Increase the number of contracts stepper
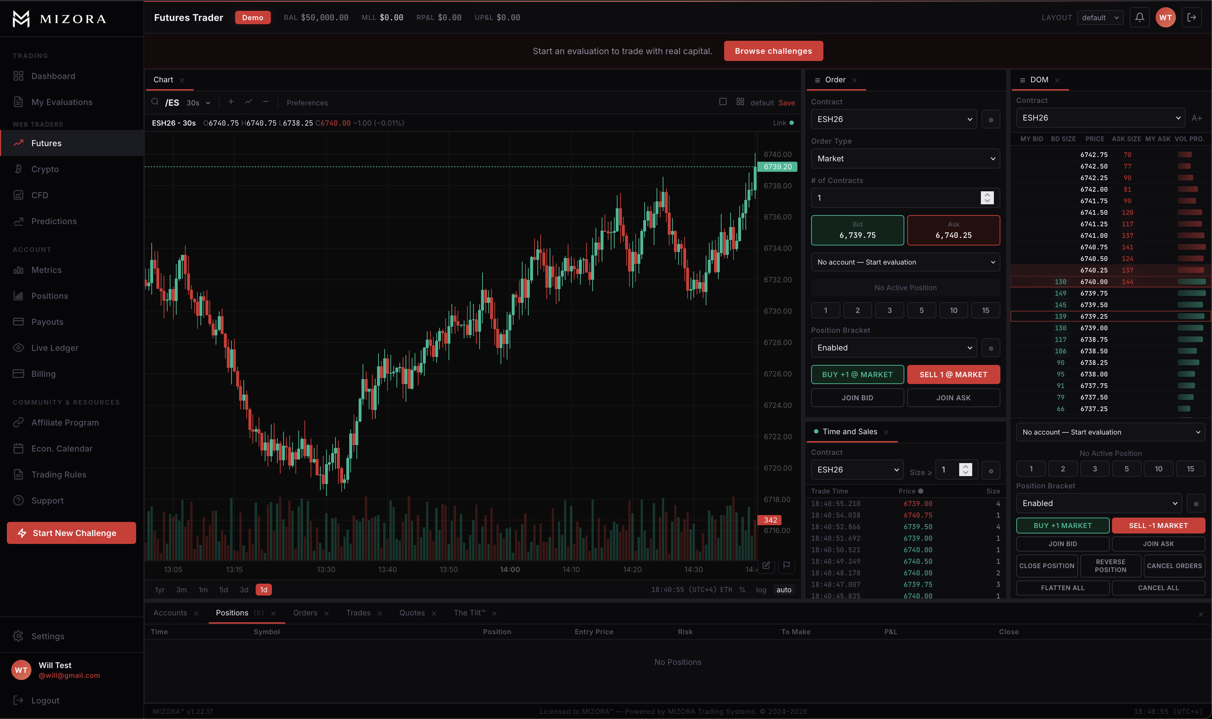1212x719 pixels. click(x=987, y=194)
